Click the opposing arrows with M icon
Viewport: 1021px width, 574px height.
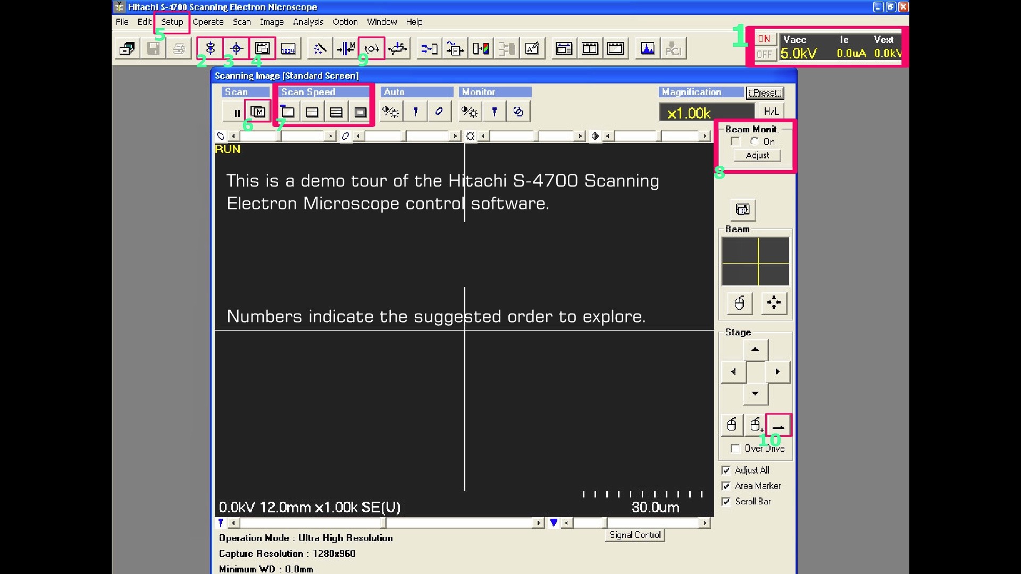346,49
